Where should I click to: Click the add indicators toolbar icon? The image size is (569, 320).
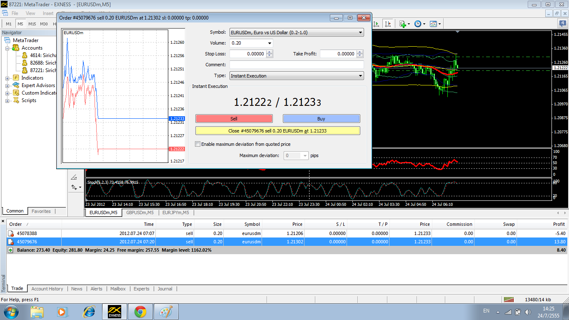402,24
